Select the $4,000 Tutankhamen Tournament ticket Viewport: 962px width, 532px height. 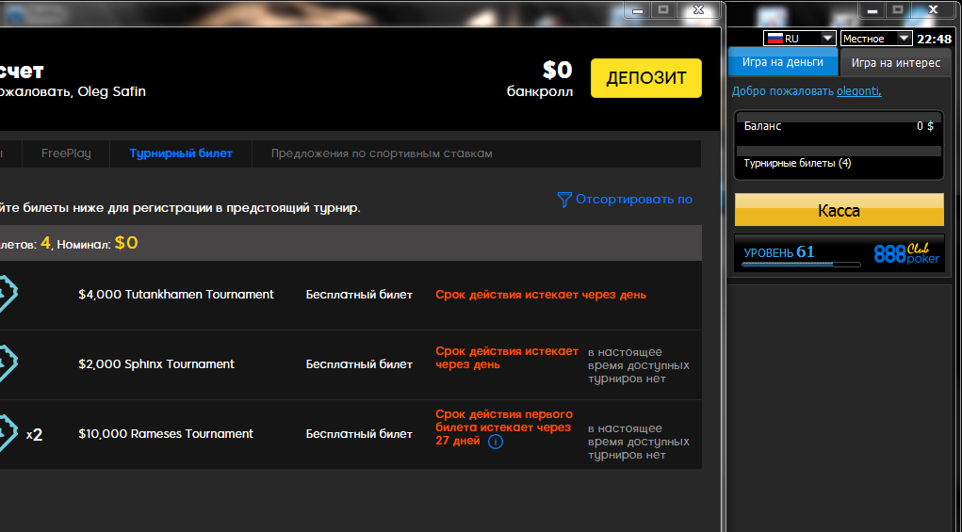coord(351,295)
